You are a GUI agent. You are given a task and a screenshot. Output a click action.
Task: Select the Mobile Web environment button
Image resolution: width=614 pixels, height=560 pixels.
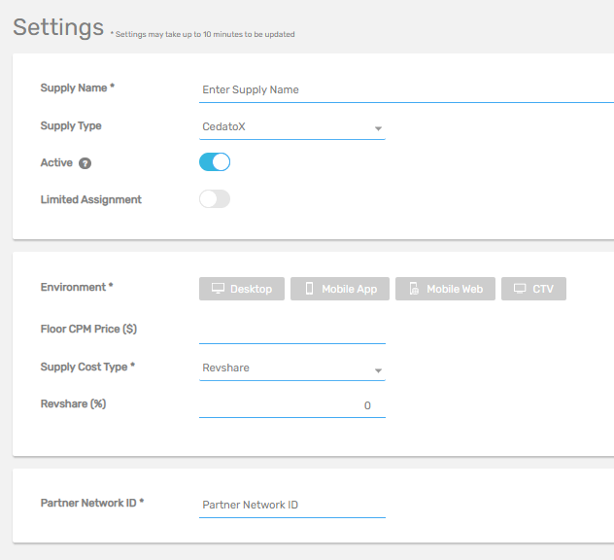click(445, 289)
